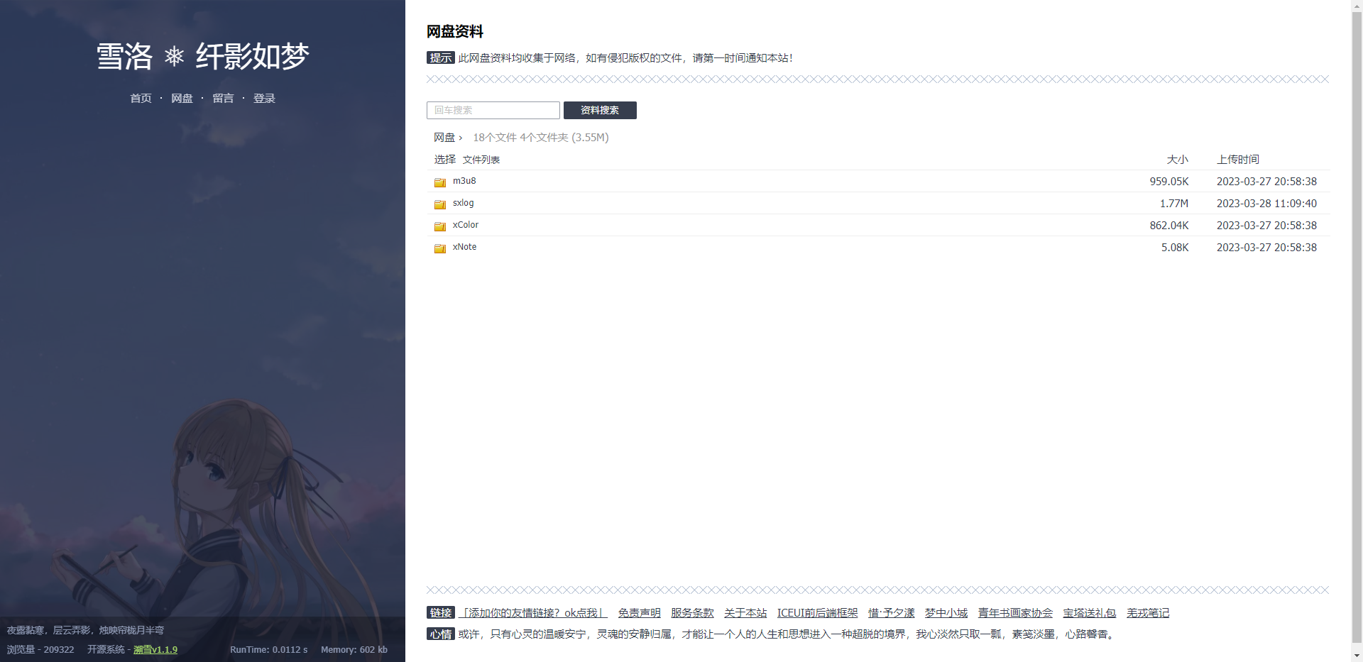The image size is (1363, 662).
Task: Open 惜·予夕漾 friend link
Action: (x=892, y=613)
